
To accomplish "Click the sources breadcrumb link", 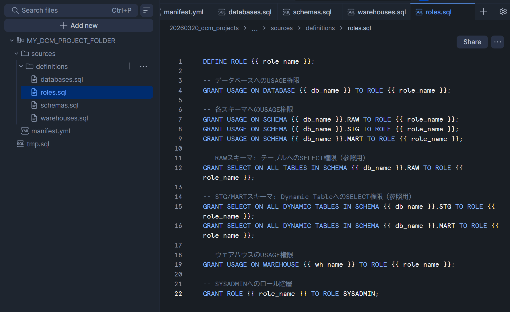I will [282, 28].
